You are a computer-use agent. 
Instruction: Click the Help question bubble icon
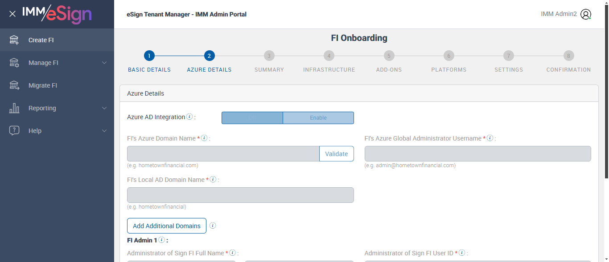click(14, 131)
